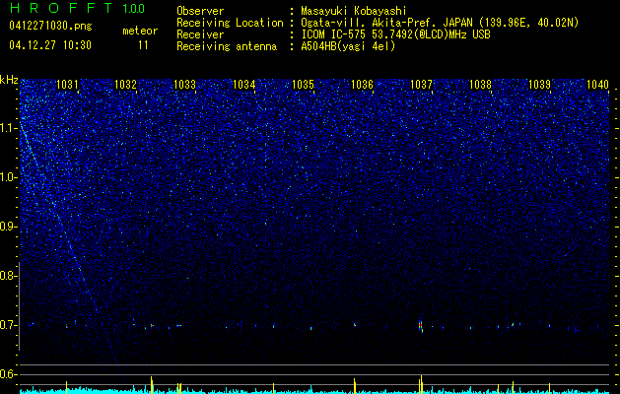Click the version number 1.0.0
The width and height of the screenshot is (620, 394).
(134, 9)
